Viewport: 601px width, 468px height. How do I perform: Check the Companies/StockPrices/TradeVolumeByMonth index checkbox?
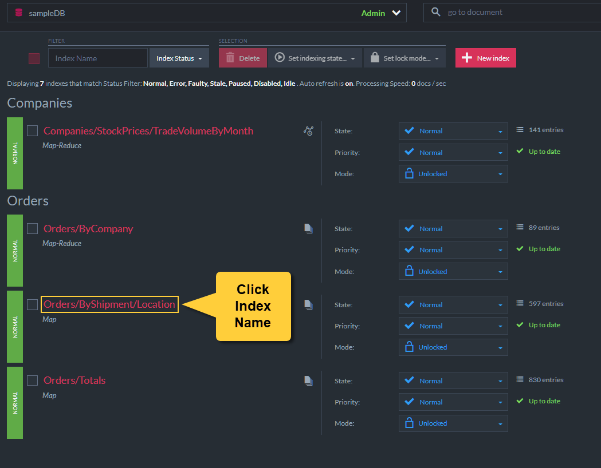33,131
